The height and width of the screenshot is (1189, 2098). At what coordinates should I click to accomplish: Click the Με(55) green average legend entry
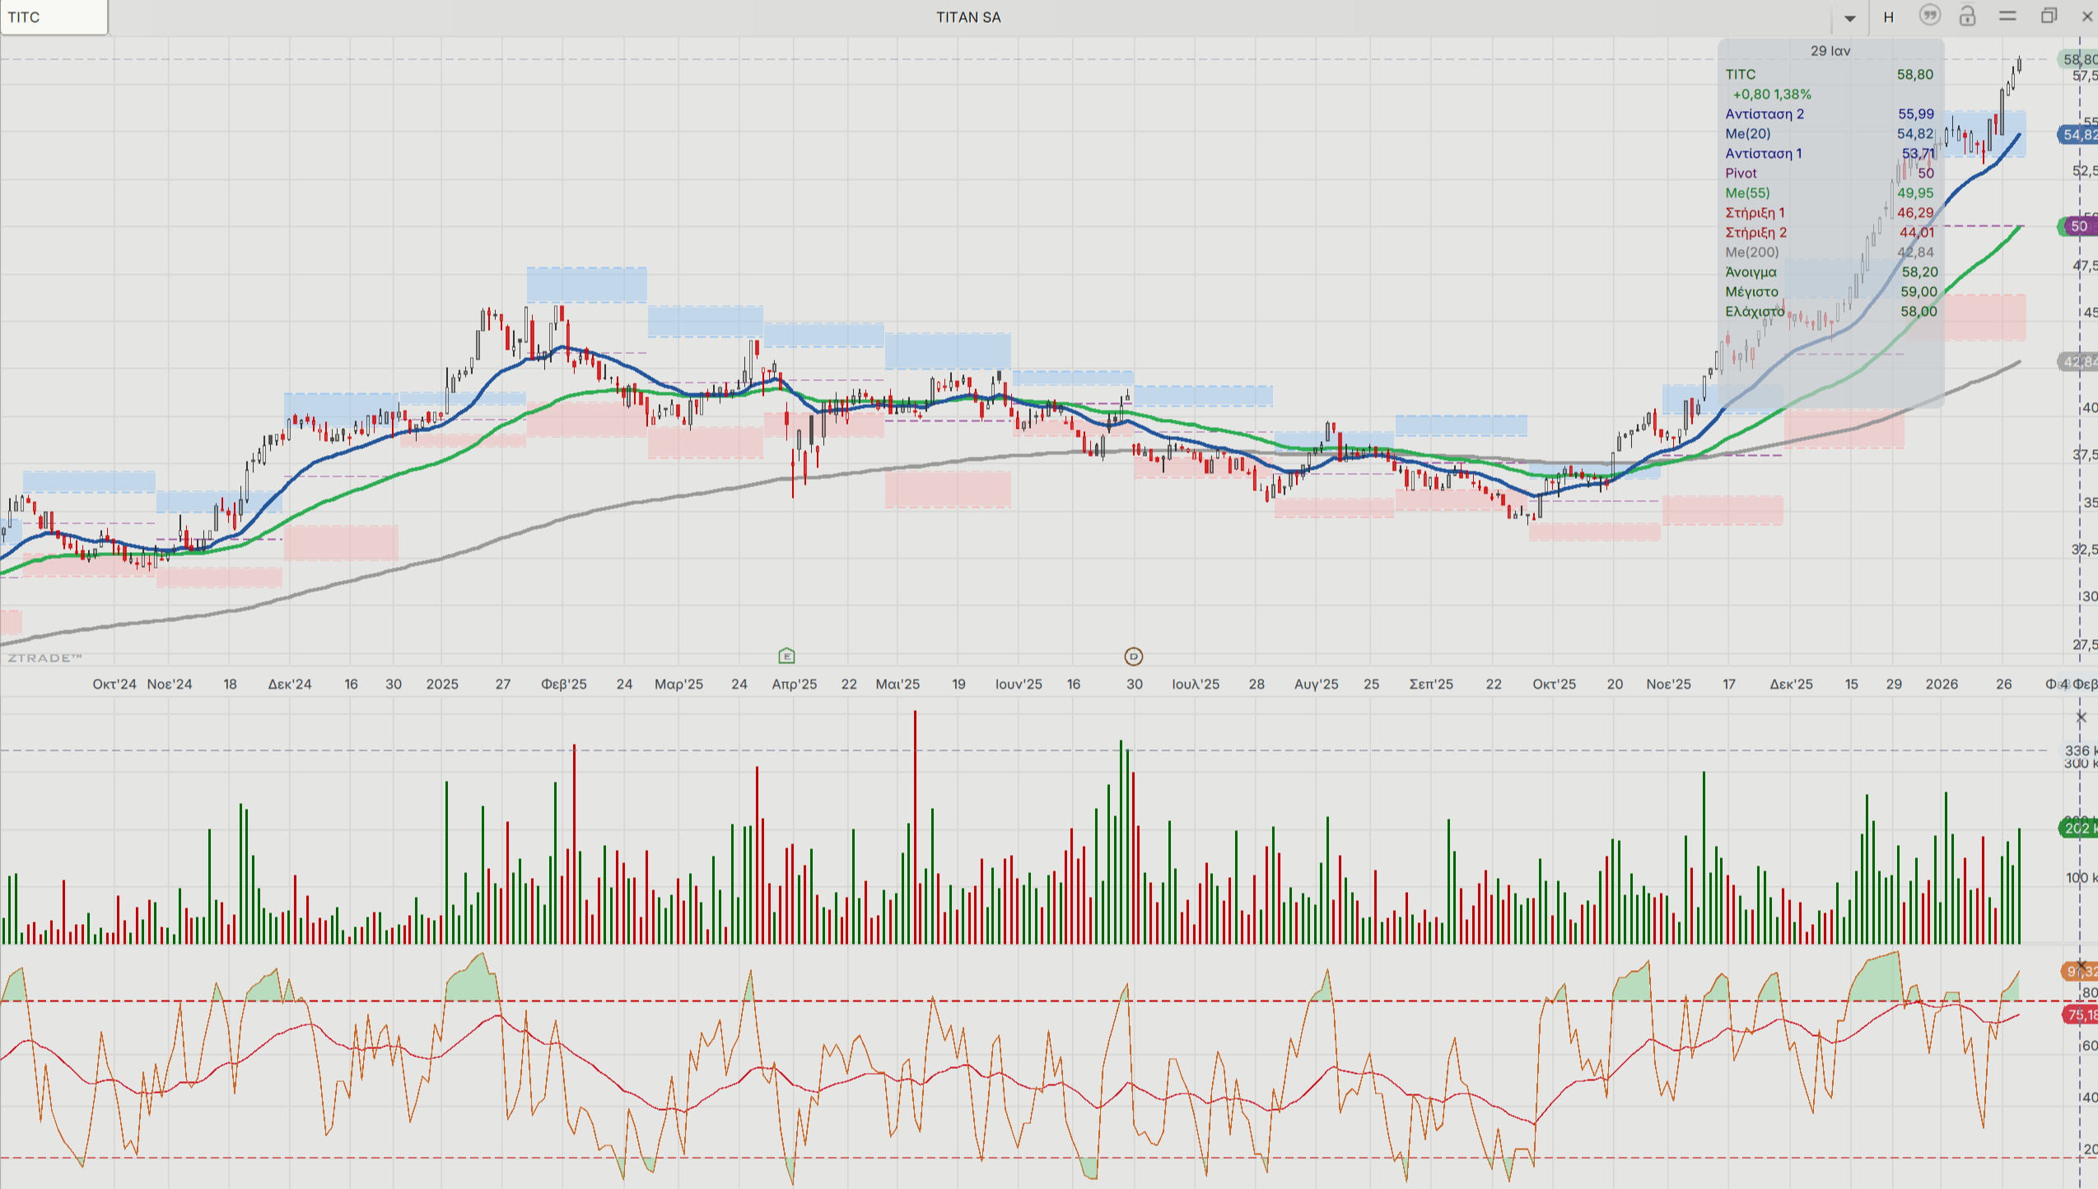click(x=1747, y=193)
